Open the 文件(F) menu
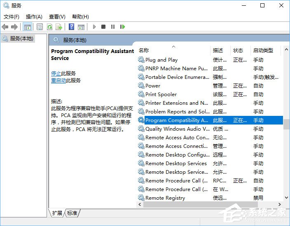Viewport: 290px width, 226px height. click(x=11, y=17)
